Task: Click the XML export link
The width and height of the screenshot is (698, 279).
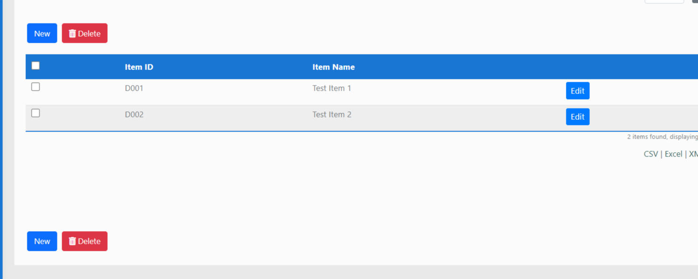Action: pos(693,154)
